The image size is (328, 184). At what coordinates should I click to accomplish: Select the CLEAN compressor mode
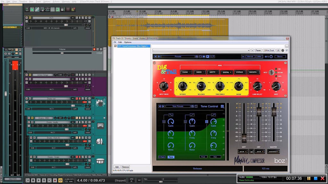coord(186,72)
